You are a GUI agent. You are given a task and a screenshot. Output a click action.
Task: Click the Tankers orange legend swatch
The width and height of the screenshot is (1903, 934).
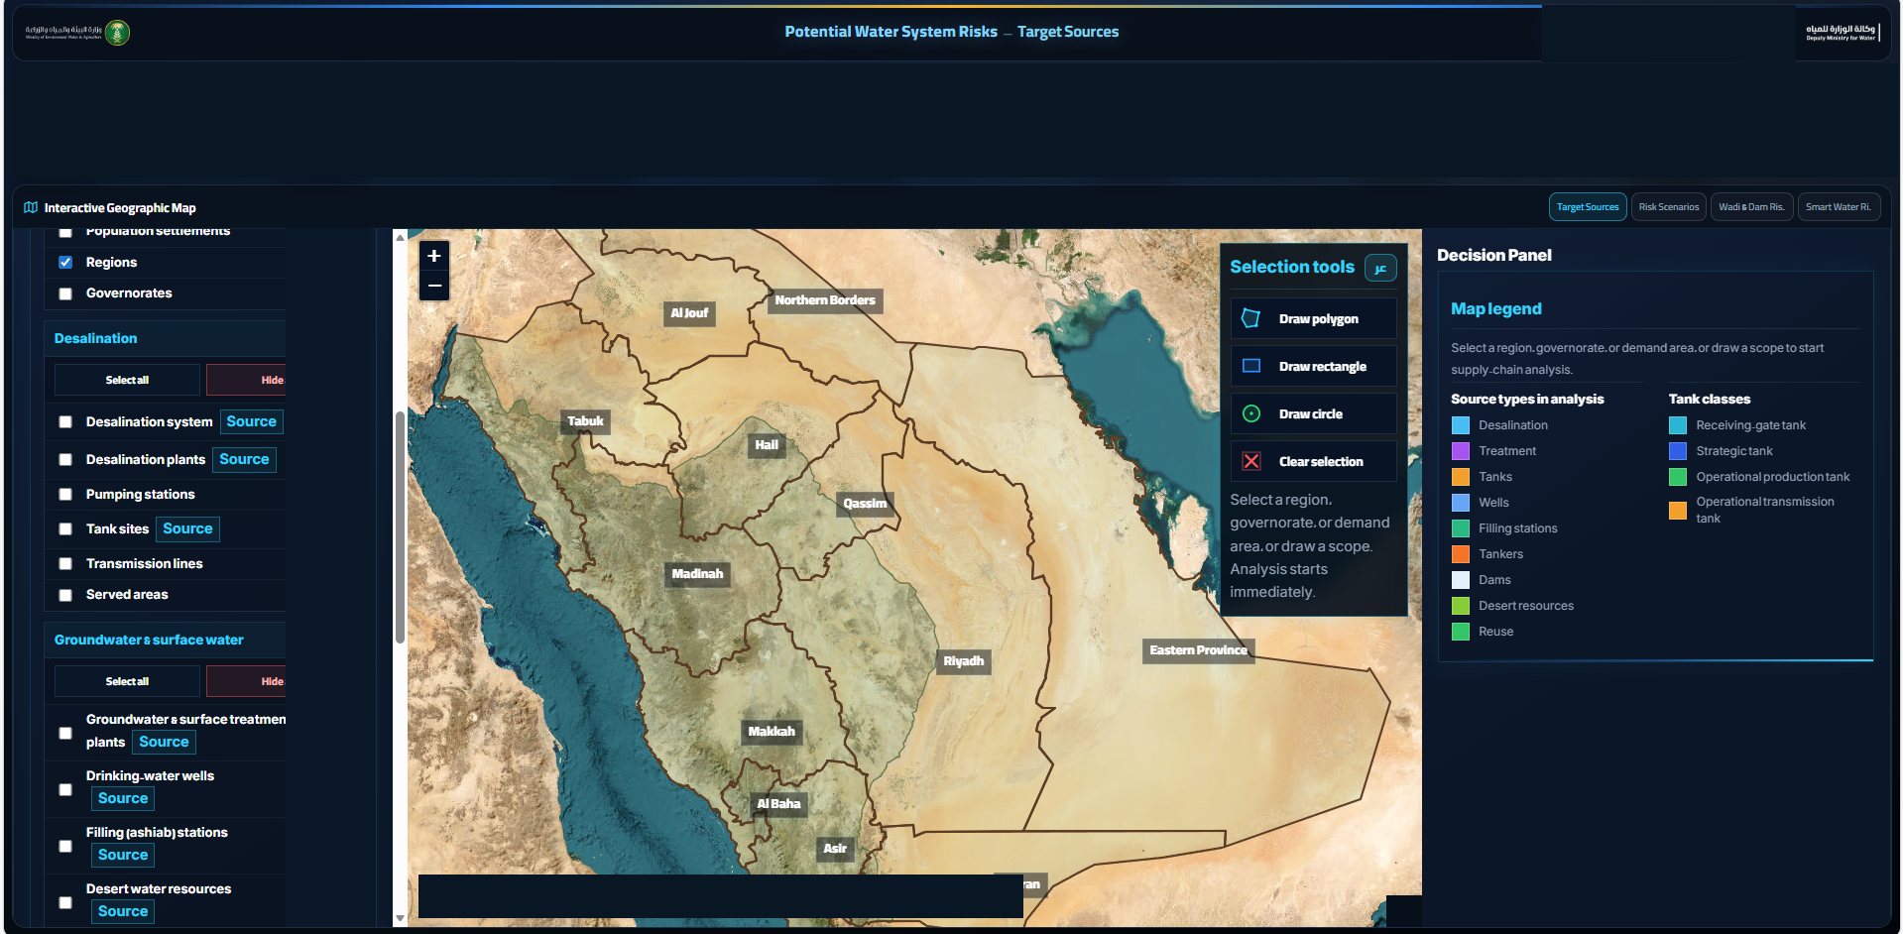point(1461,554)
